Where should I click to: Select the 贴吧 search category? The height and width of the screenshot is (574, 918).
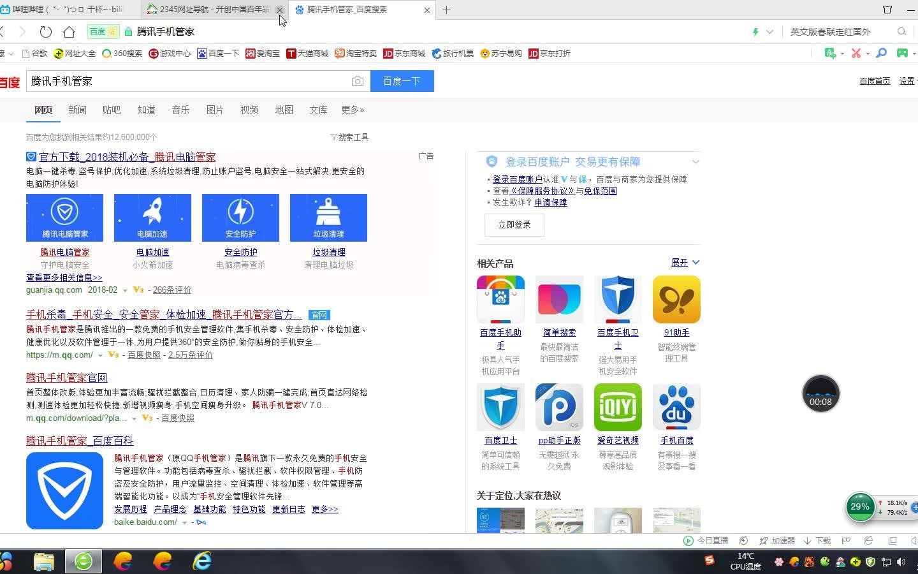click(112, 110)
